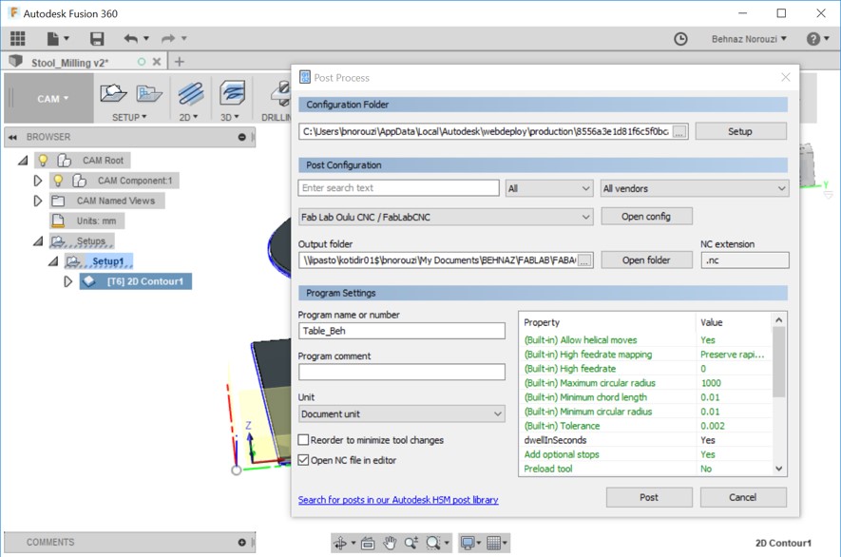Save the design with the floppy icon
841x557 pixels.
pos(97,39)
